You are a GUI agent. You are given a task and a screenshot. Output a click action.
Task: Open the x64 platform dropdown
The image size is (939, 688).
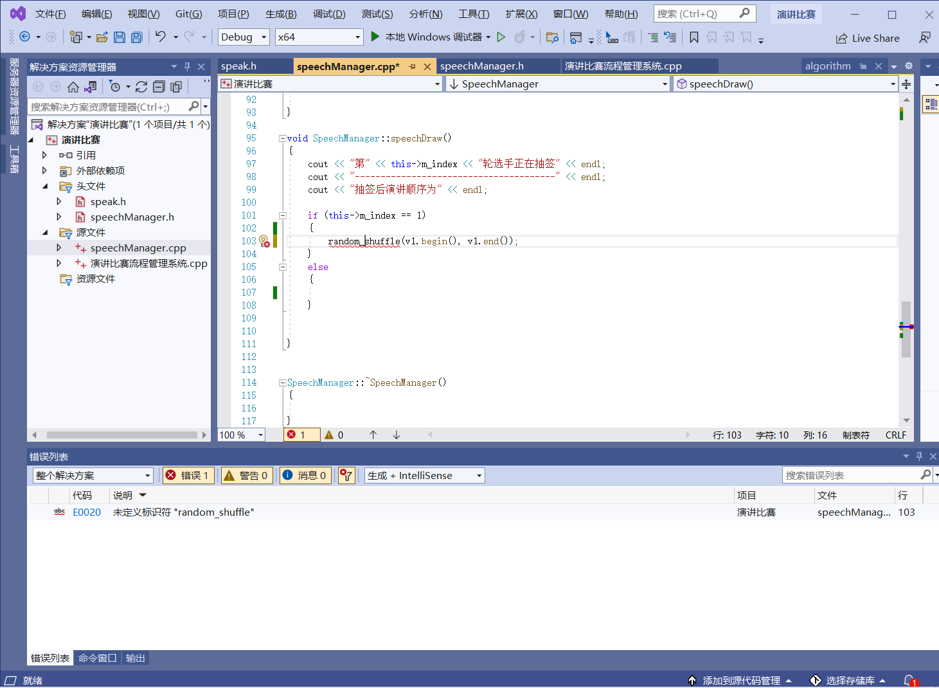pos(319,37)
